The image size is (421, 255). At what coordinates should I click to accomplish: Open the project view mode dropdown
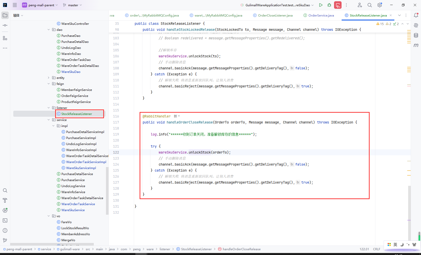coord(18,16)
